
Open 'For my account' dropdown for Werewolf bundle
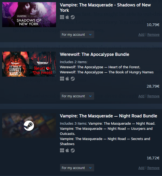[77, 96]
